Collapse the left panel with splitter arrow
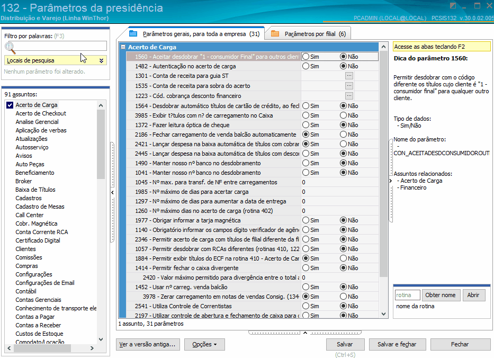 point(112,192)
